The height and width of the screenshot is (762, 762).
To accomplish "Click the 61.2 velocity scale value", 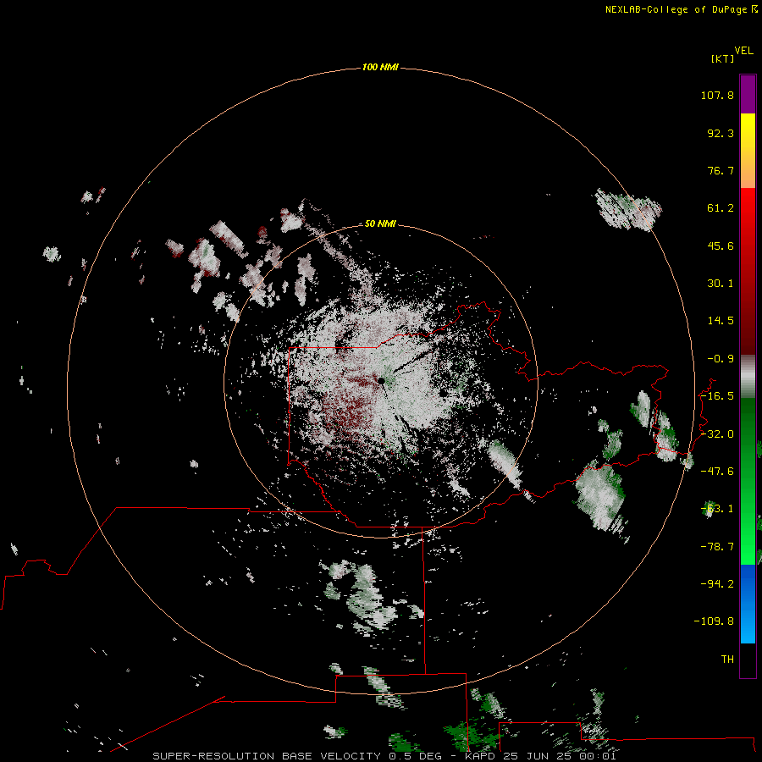I will [721, 208].
